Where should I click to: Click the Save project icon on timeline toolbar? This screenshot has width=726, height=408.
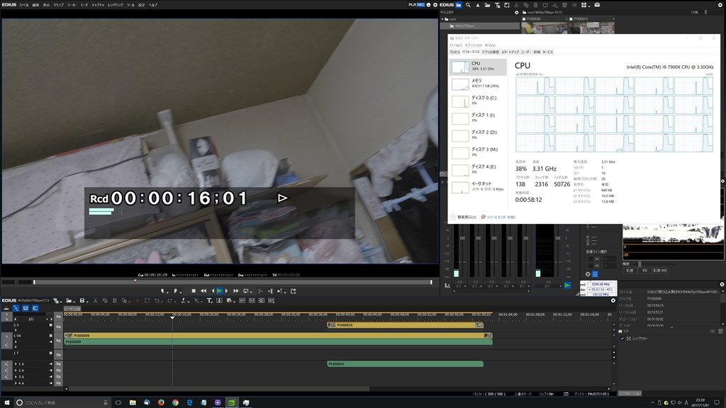tap(82, 300)
